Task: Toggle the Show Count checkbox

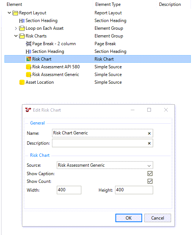Action: [x=150, y=181]
